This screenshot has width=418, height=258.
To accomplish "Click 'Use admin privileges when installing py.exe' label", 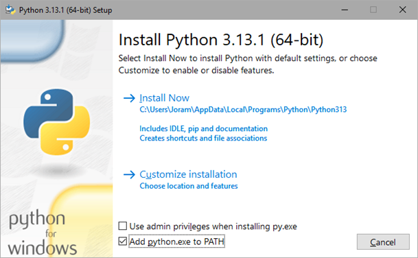I will coord(213,226).
